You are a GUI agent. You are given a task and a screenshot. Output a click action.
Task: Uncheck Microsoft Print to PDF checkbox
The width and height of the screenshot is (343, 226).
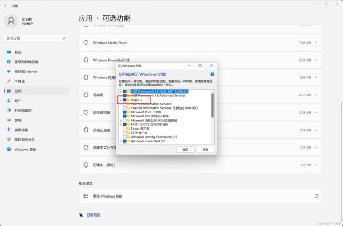pos(125,112)
